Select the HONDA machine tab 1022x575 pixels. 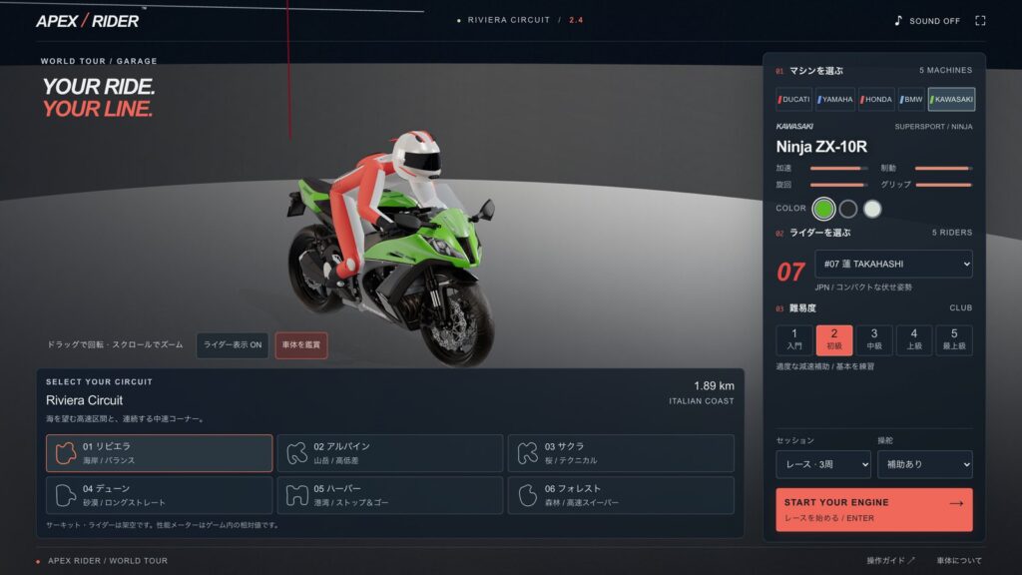pyautogui.click(x=876, y=99)
